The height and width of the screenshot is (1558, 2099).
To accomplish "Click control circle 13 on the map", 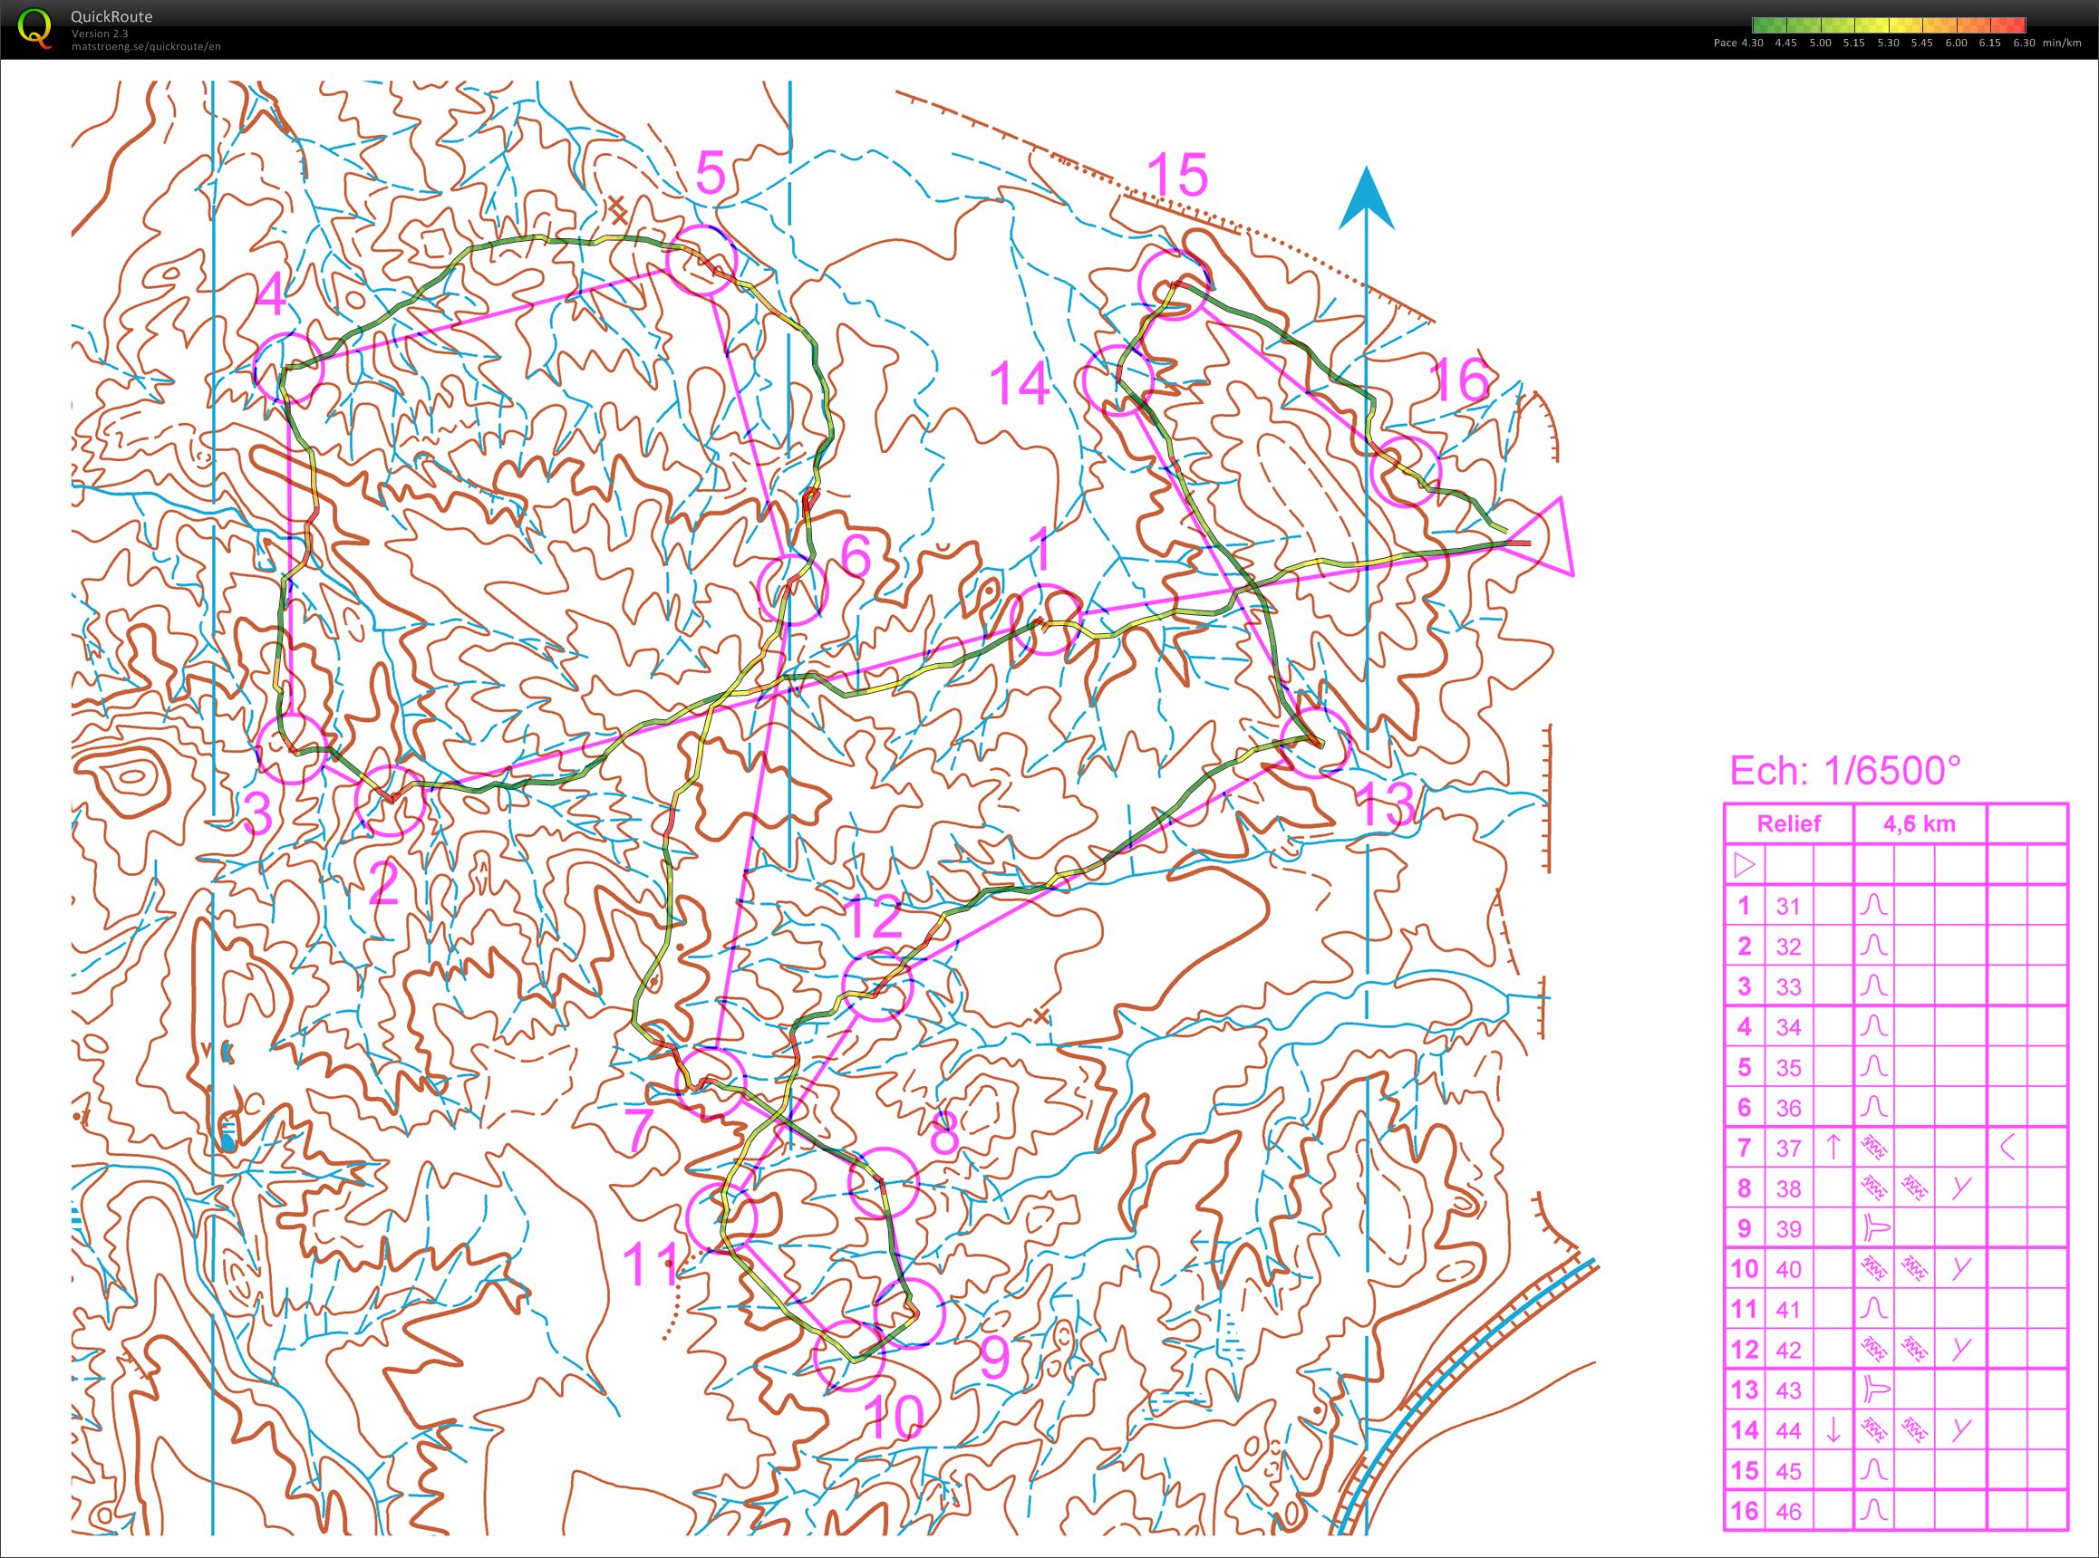I will [x=1315, y=741].
